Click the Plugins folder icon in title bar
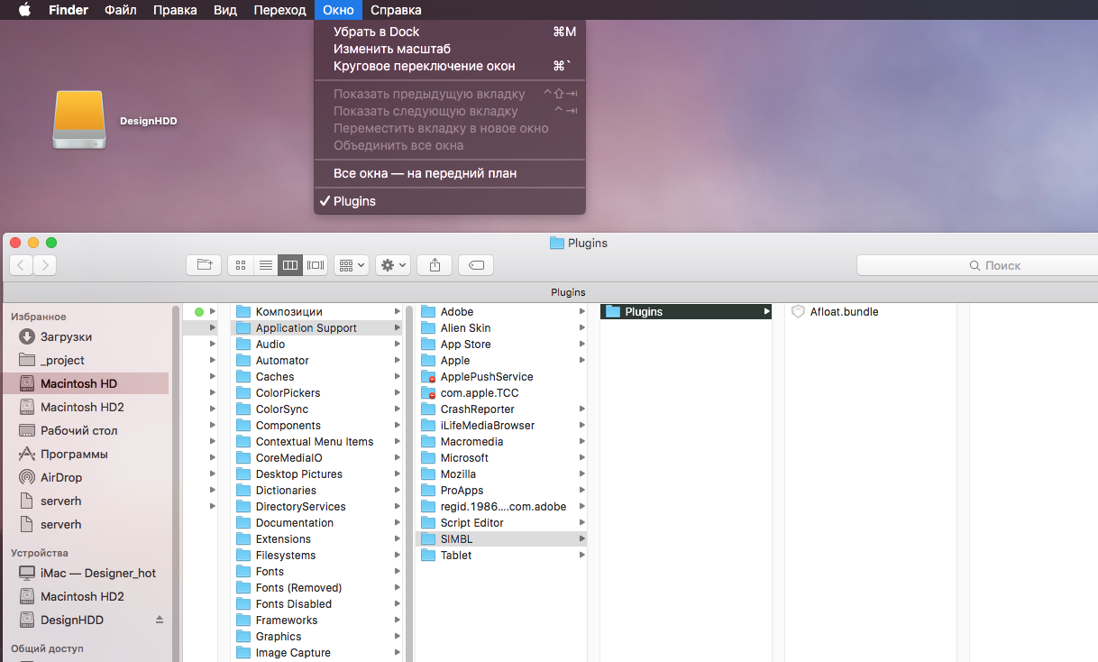The image size is (1098, 662). click(557, 243)
